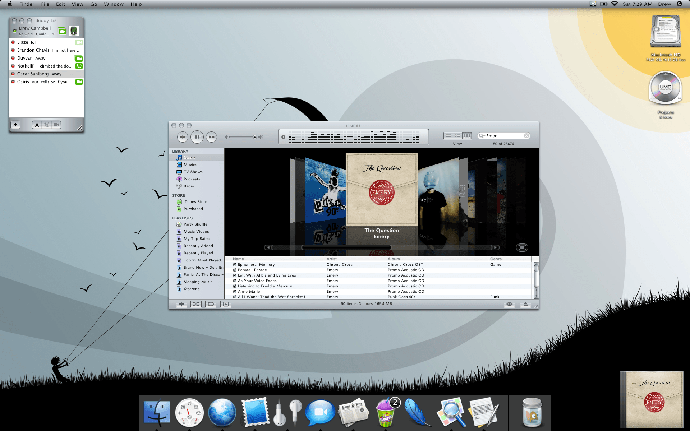Switch iTunes to album grouped view

(457, 136)
